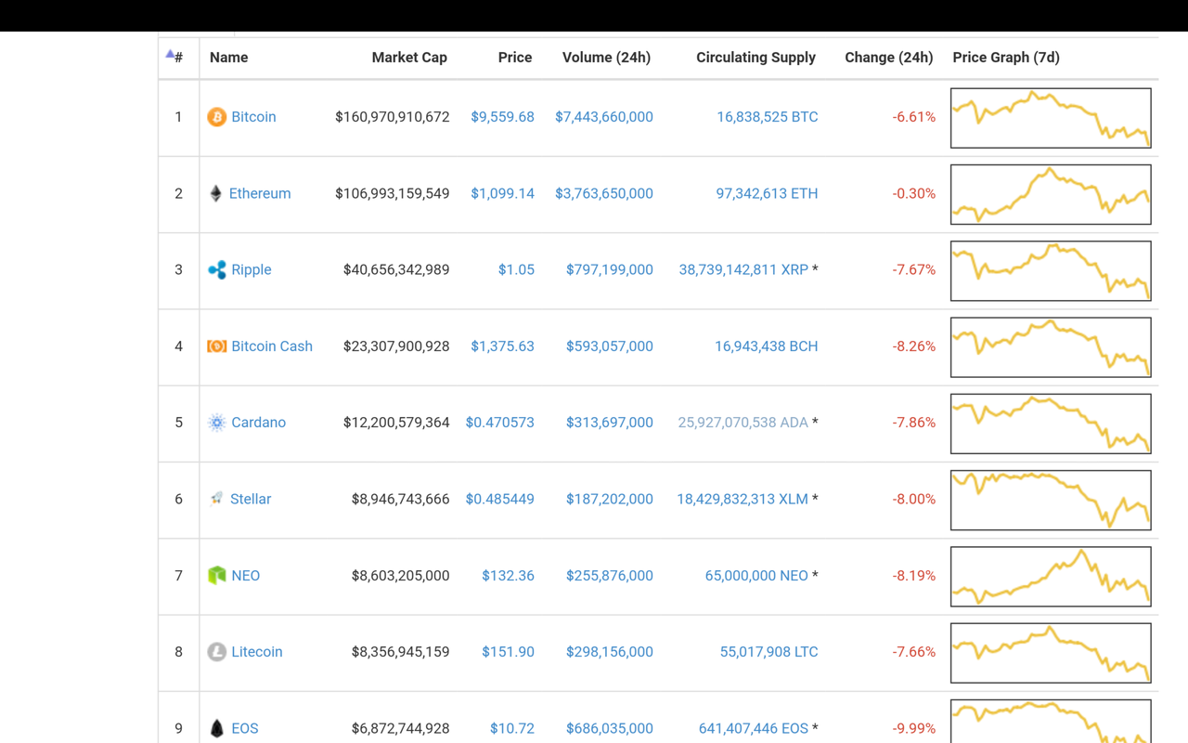The image size is (1188, 743).
Task: Click NEO price $132.36
Action: (508, 576)
